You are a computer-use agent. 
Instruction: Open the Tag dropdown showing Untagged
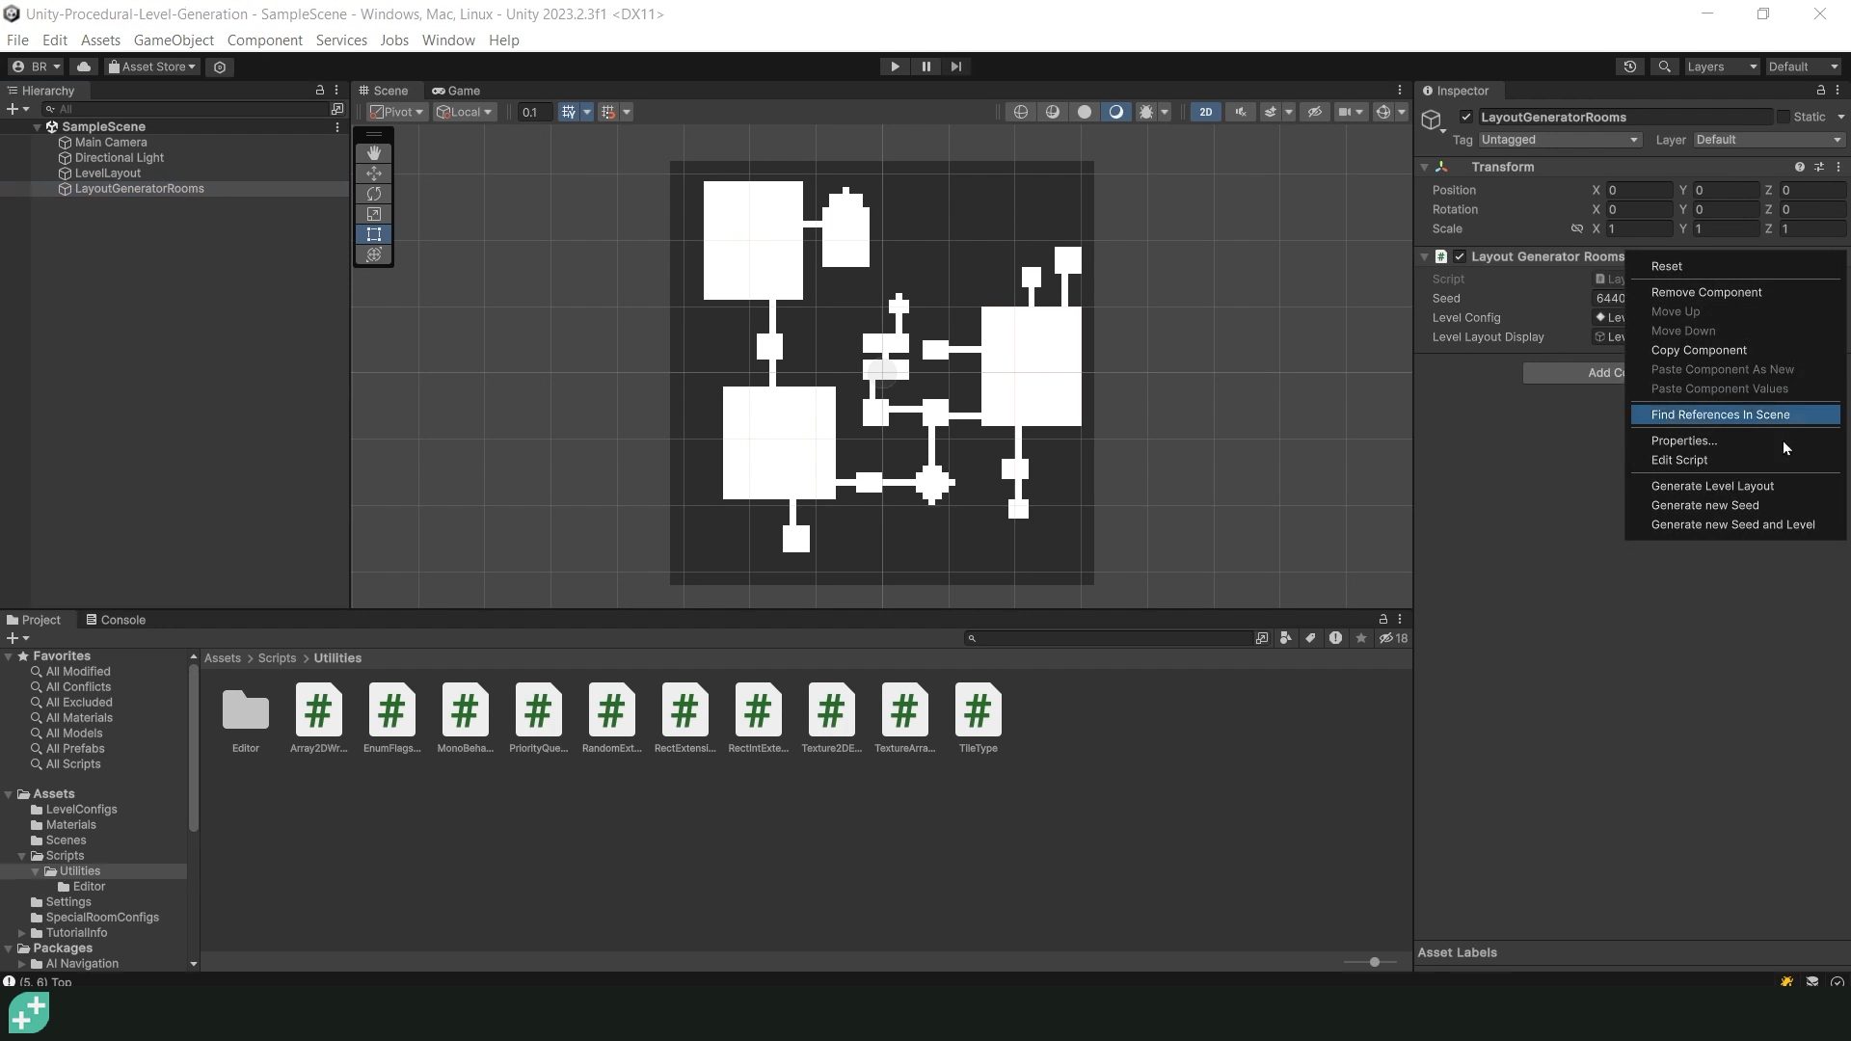[x=1559, y=140]
